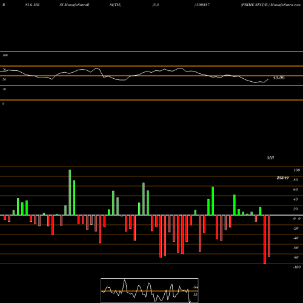The width and height of the screenshot is (303, 303).
Task: Click the stock code 509337 in the header
Action: [x=203, y=5]
